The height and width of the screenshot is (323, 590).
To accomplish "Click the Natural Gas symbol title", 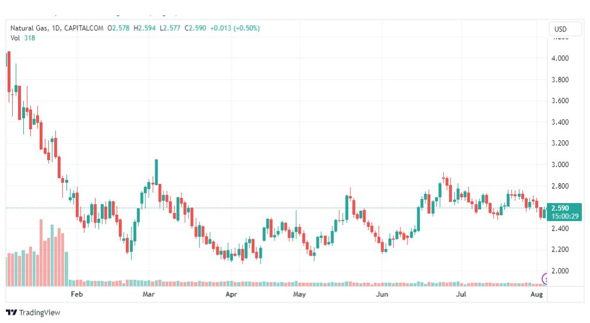I will [x=29, y=28].
